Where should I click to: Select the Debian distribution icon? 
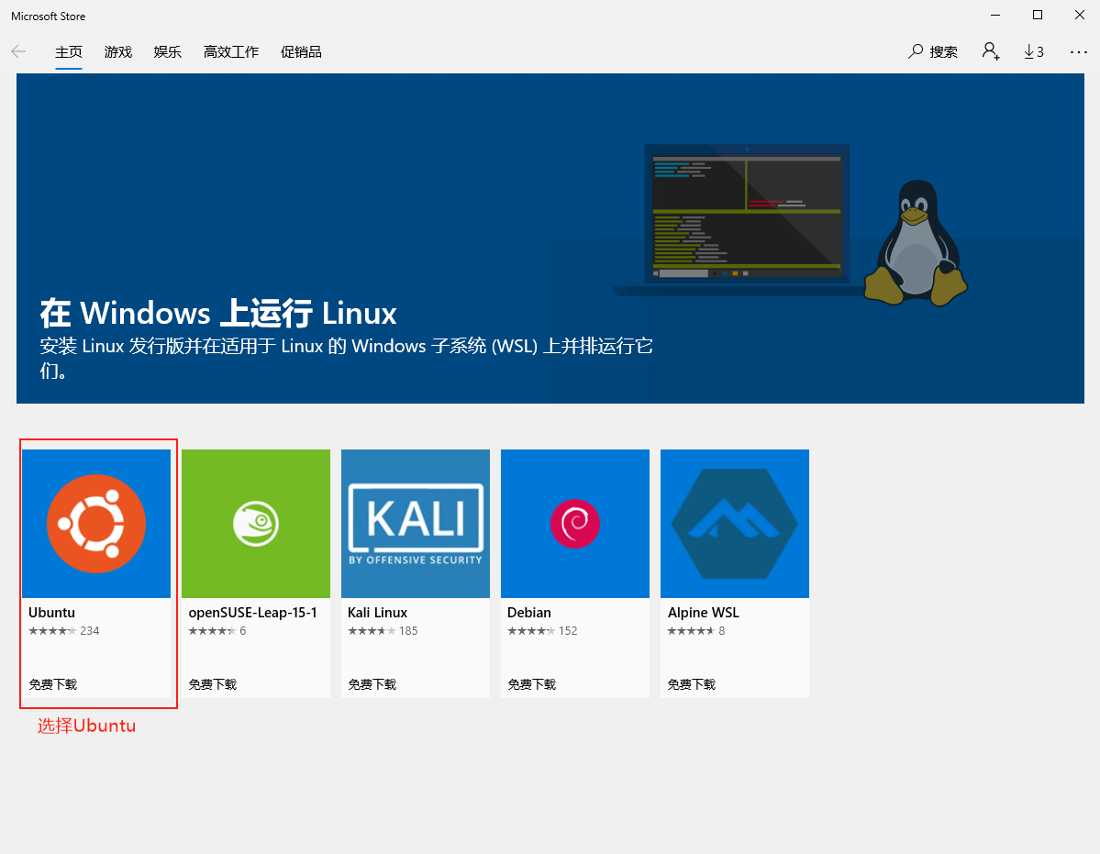click(x=574, y=523)
